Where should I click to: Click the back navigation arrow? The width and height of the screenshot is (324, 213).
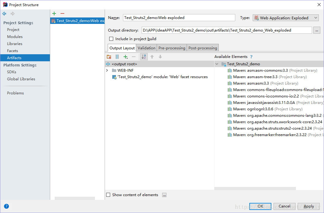[x=4, y=14]
